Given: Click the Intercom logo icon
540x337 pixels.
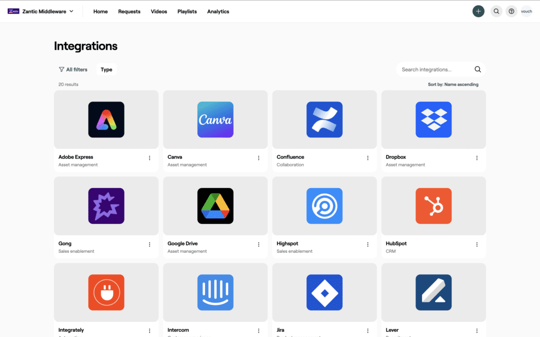Looking at the screenshot, I should pyautogui.click(x=215, y=292).
